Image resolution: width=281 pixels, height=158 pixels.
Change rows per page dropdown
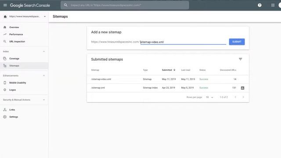[209, 97]
